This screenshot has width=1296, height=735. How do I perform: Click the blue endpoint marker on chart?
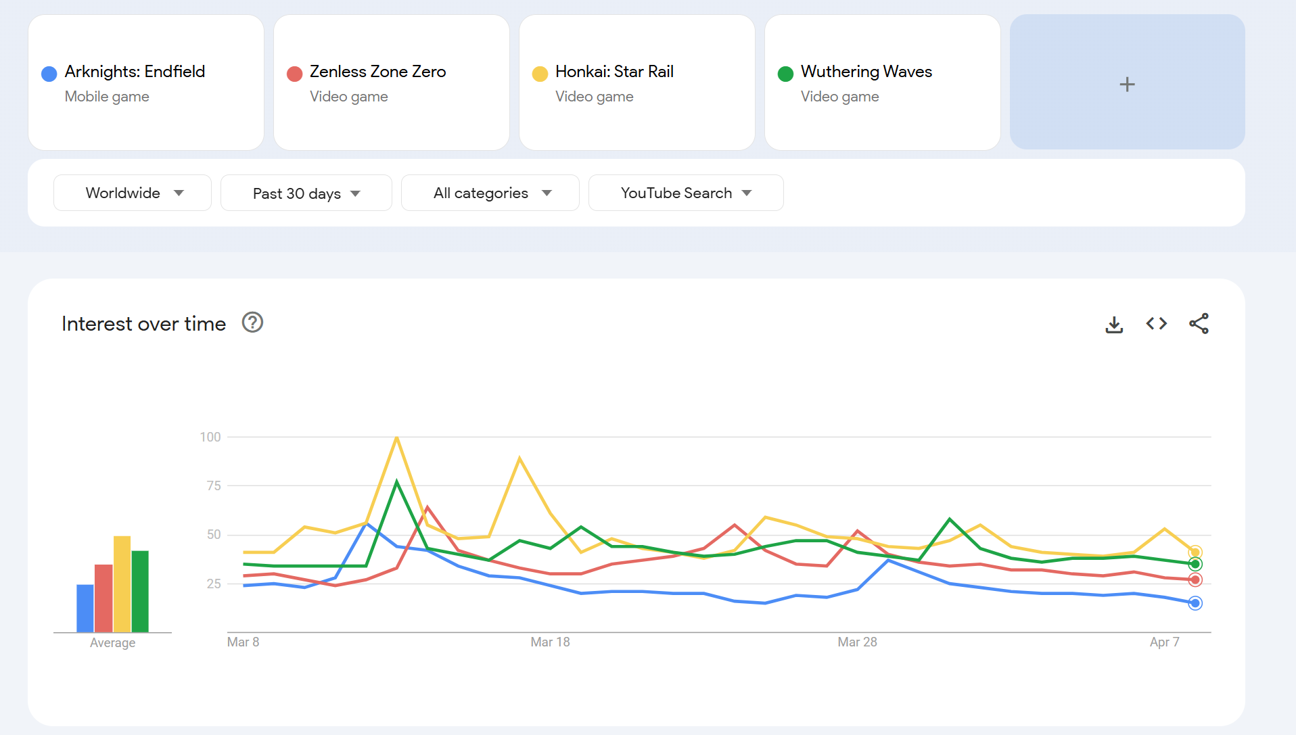1195,603
